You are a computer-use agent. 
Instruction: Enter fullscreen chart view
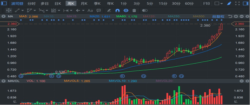pos(237,3)
